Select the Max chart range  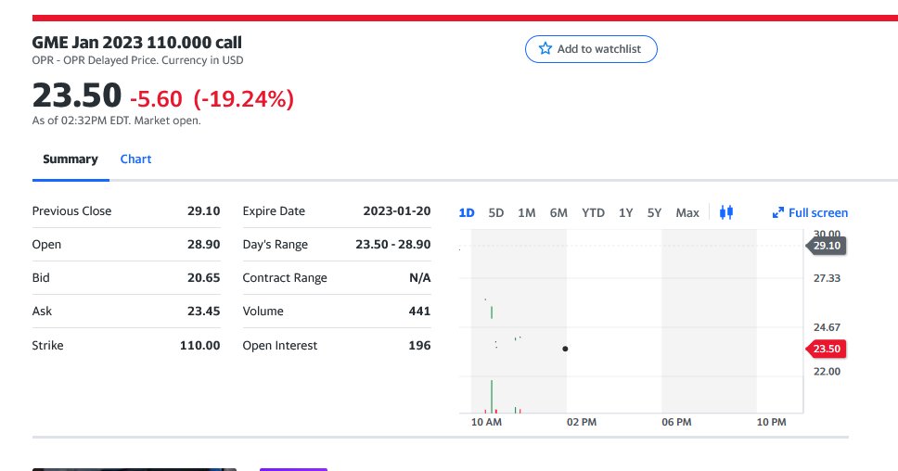pyautogui.click(x=687, y=213)
